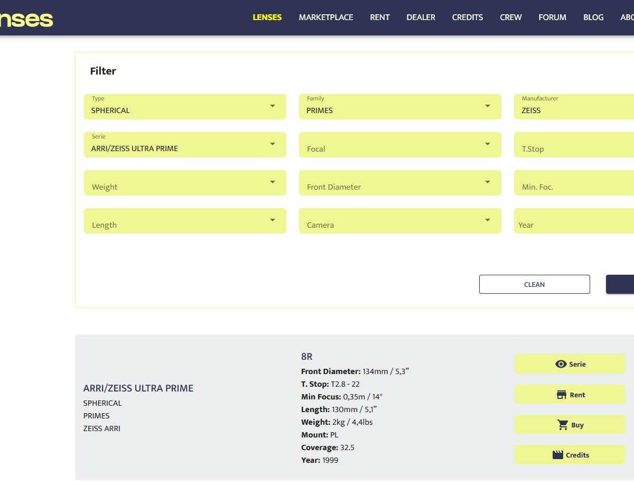Screen dimensions: 634x485
Task: Click the Coverage 32.5 line
Action: 328,447
